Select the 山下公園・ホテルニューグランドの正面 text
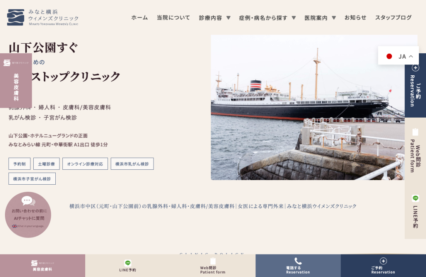Viewport: 426px width, 277px height. click(48, 136)
